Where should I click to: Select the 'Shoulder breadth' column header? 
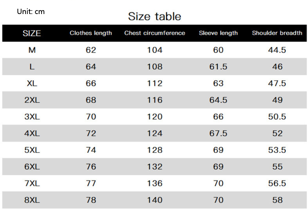click(x=277, y=33)
